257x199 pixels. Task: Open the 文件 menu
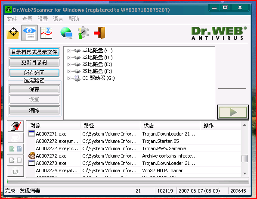click(x=12, y=19)
